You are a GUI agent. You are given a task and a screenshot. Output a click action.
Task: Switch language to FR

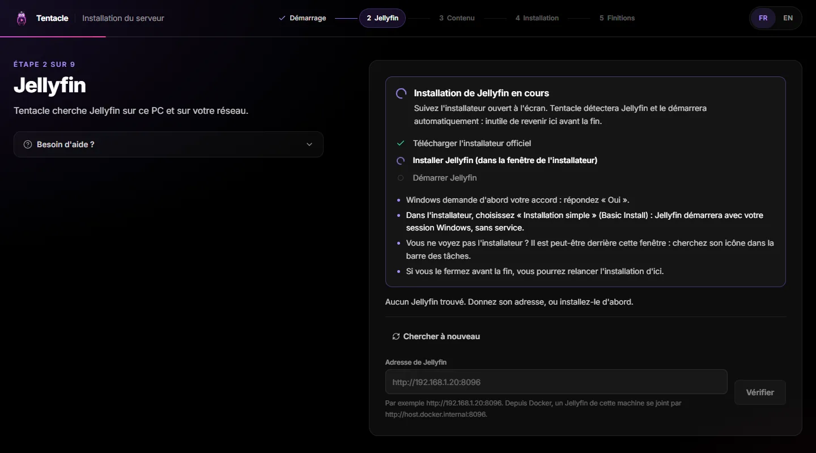point(763,18)
